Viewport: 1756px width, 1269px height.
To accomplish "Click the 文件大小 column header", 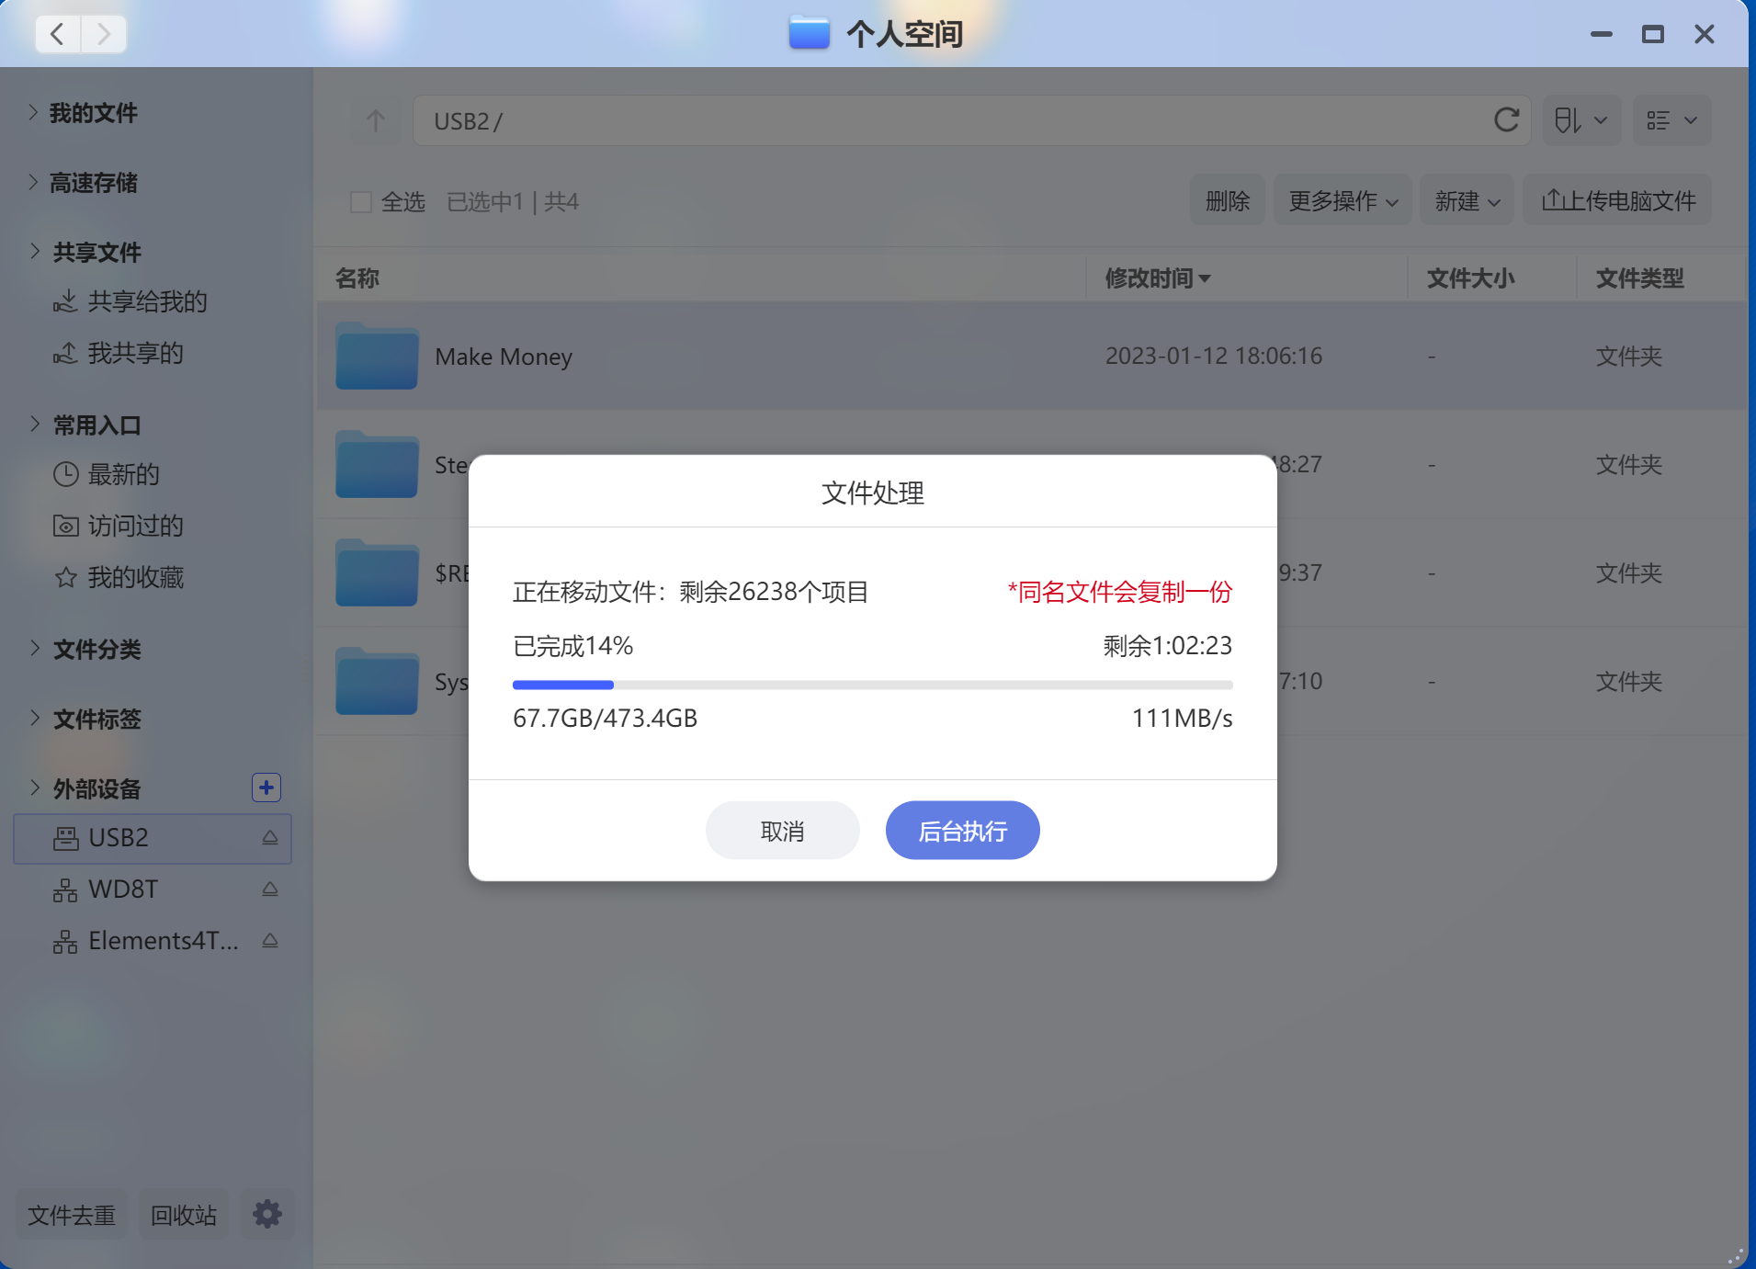I will pos(1470,278).
